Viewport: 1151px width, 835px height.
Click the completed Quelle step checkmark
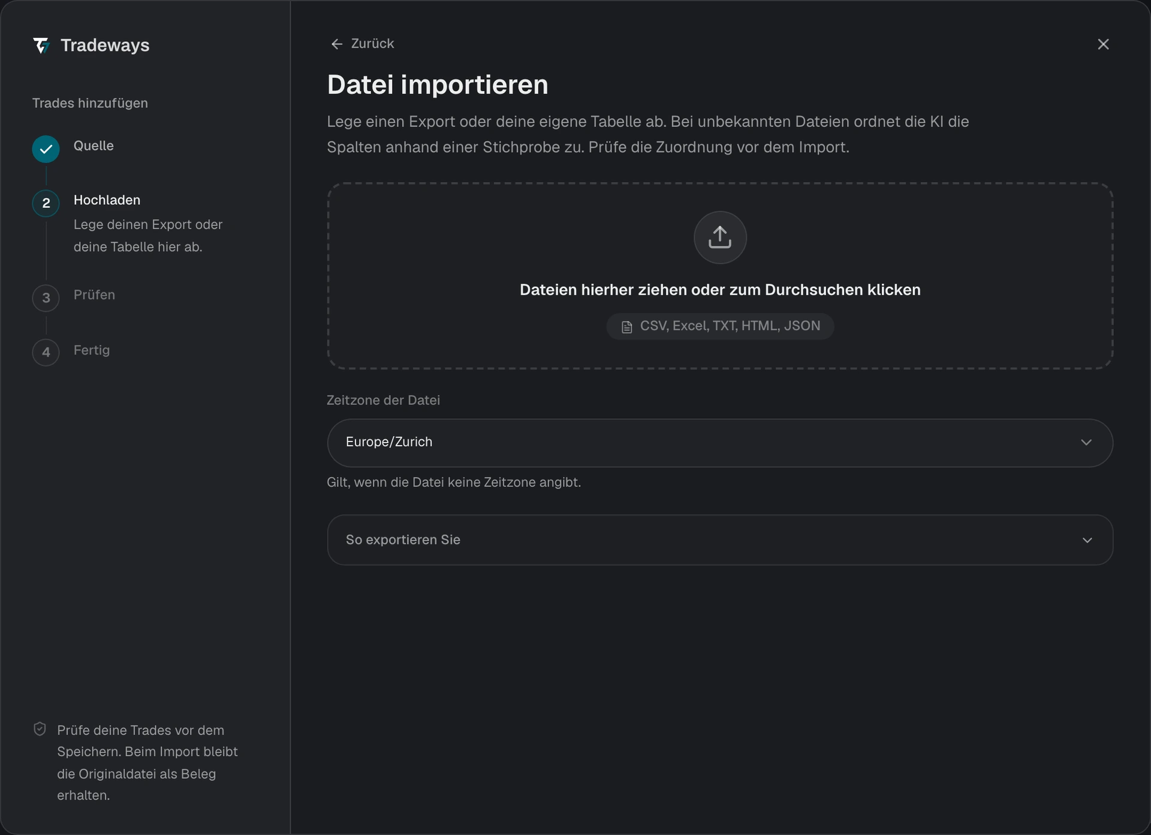[x=46, y=149]
